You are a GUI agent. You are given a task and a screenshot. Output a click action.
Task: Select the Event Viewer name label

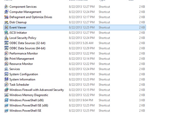18,27
